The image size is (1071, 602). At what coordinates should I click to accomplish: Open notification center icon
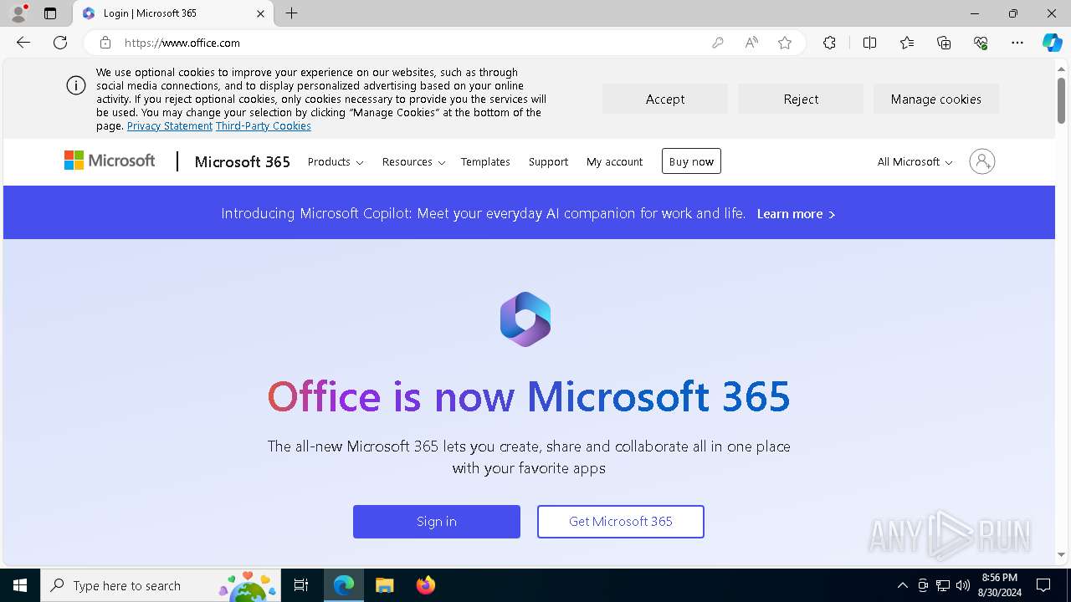(1043, 585)
